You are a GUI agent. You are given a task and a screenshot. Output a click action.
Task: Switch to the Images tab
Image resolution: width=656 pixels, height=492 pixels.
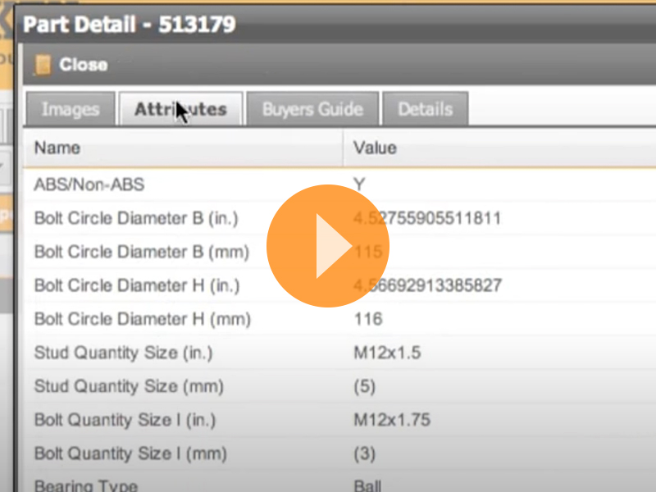click(x=69, y=108)
